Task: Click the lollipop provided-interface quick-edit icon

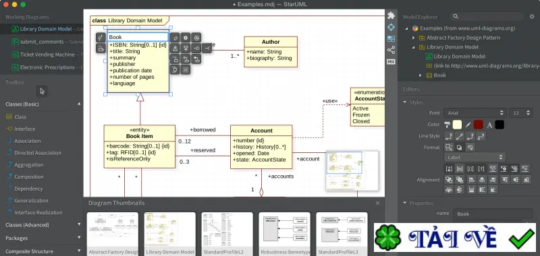Action: pyautogui.click(x=196, y=49)
